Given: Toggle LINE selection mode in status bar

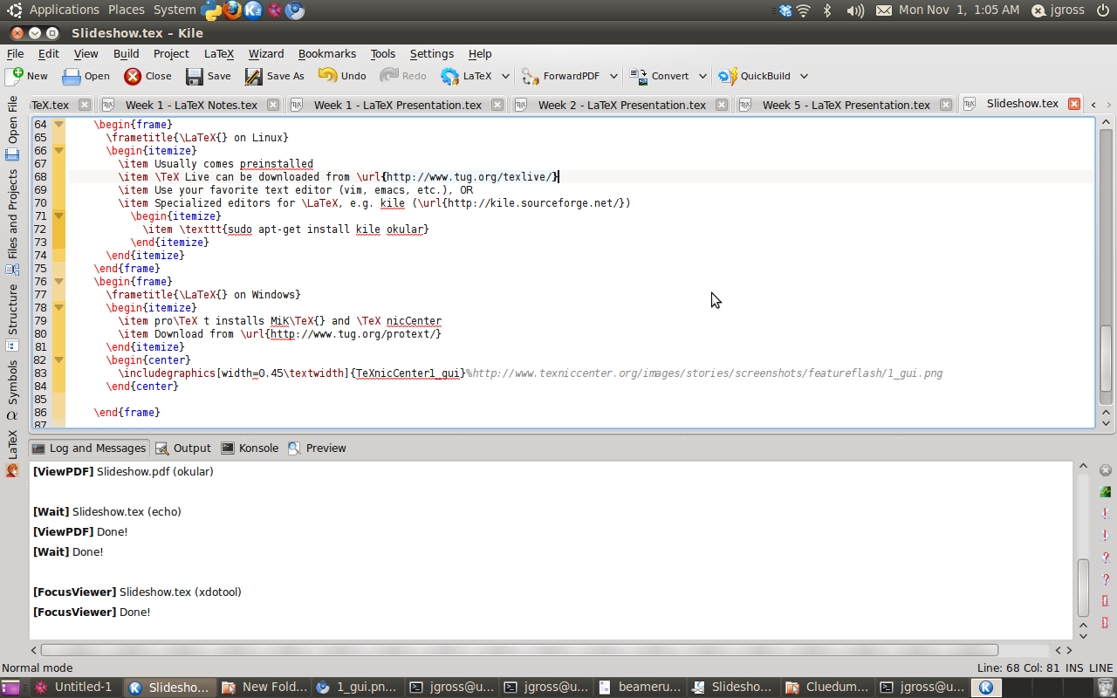Looking at the screenshot, I should (1100, 667).
